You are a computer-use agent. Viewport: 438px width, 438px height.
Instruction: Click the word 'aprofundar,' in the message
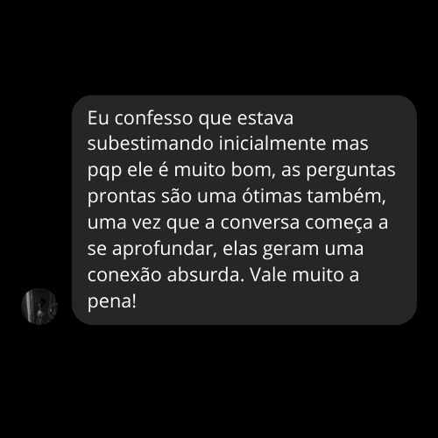(165, 249)
